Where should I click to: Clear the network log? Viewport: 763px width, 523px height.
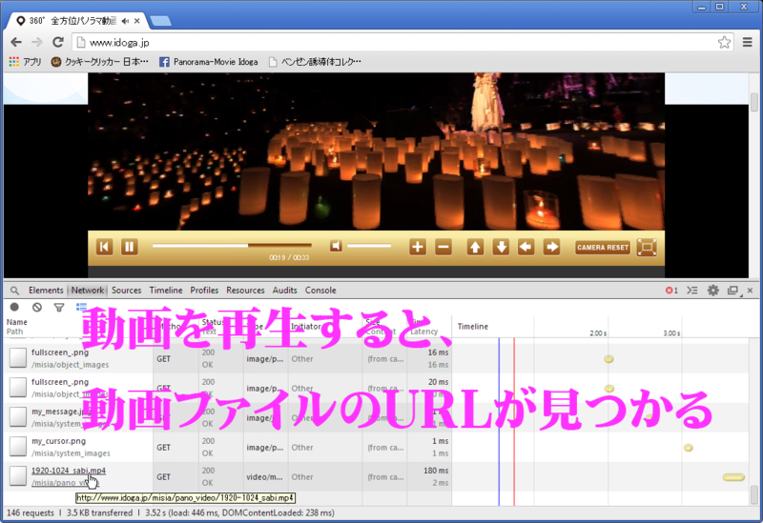pos(37,307)
